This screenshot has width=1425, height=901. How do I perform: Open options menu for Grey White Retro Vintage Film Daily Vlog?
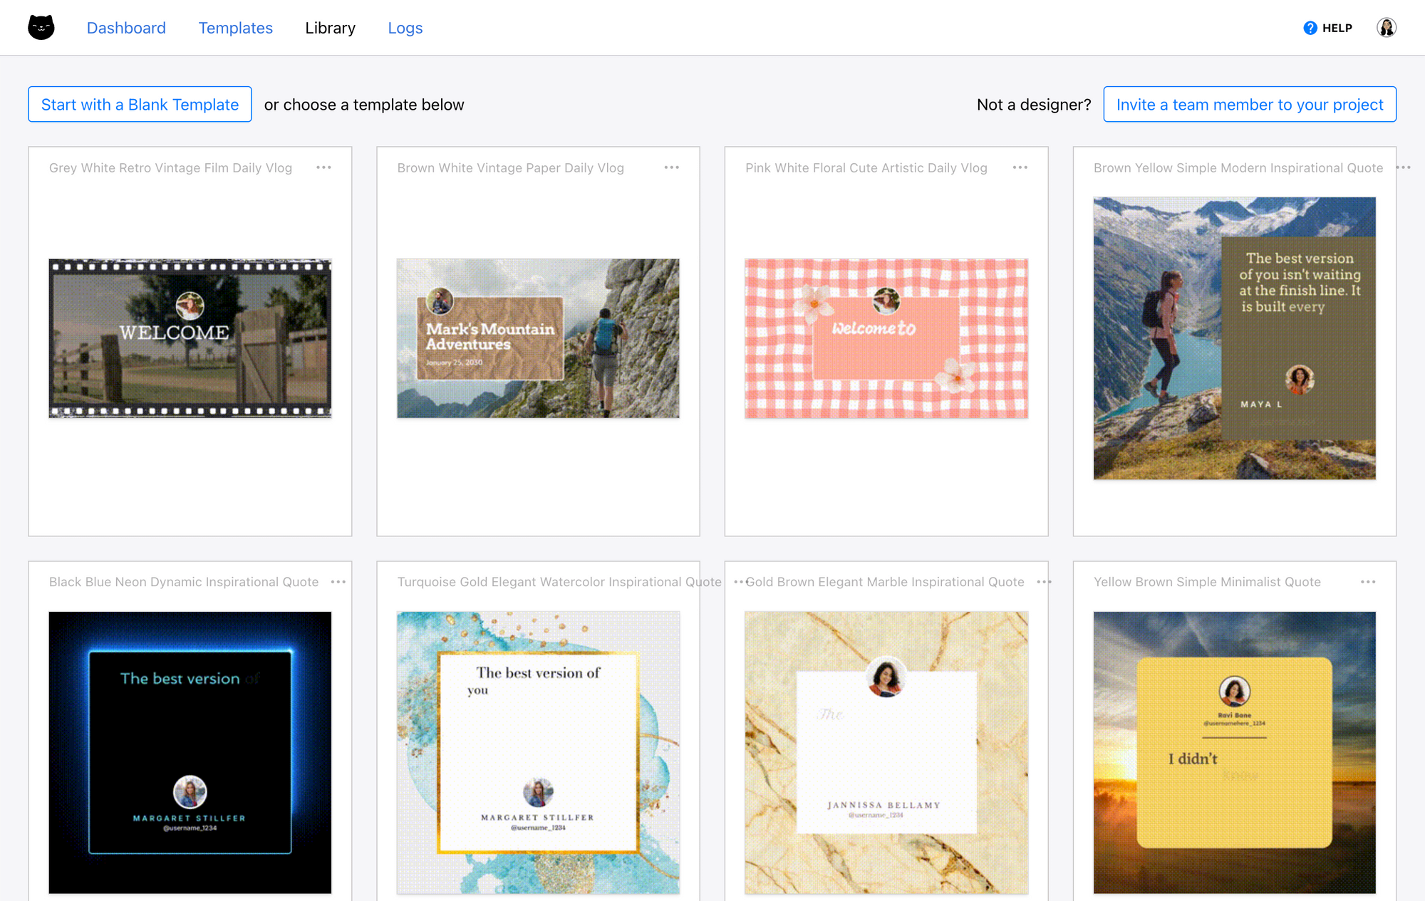[323, 167]
